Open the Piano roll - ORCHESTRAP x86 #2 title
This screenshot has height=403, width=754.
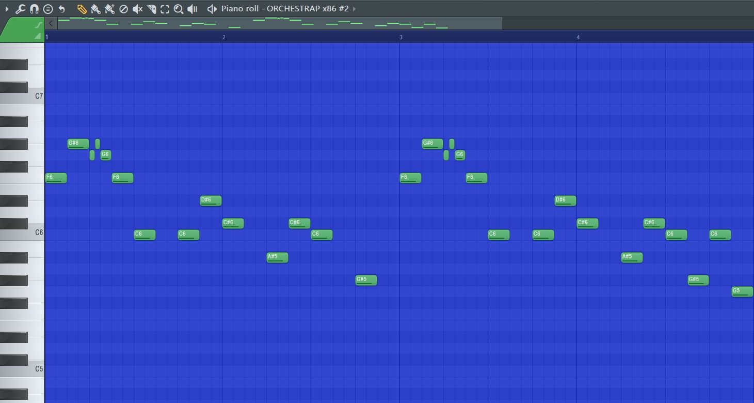[x=285, y=9]
